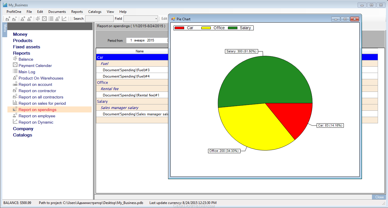Click the yellow Office legend swatch
This screenshot has width=388, height=208.
click(x=206, y=28)
